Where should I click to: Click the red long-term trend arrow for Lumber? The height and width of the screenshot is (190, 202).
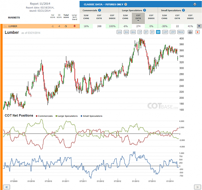pos(74,26)
